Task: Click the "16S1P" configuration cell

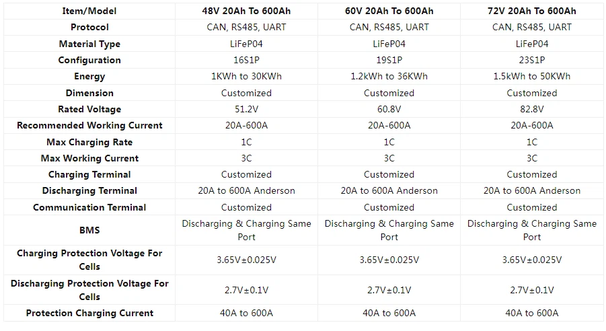Action: (x=246, y=60)
